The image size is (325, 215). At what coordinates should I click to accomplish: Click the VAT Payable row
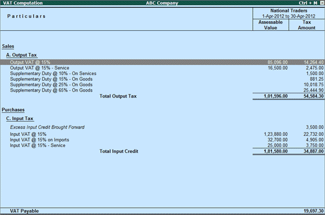coord(162,211)
